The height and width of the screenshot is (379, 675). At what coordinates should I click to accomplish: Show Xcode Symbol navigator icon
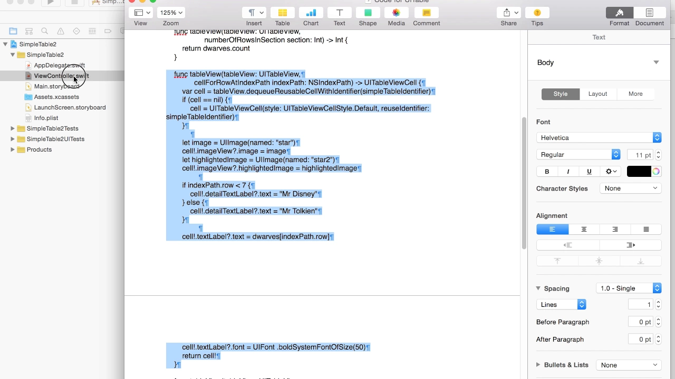[x=29, y=31]
